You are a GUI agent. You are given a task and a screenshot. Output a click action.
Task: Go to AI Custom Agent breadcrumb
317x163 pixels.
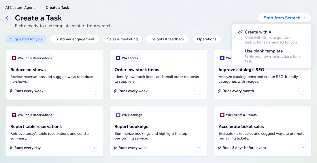[x=20, y=7]
